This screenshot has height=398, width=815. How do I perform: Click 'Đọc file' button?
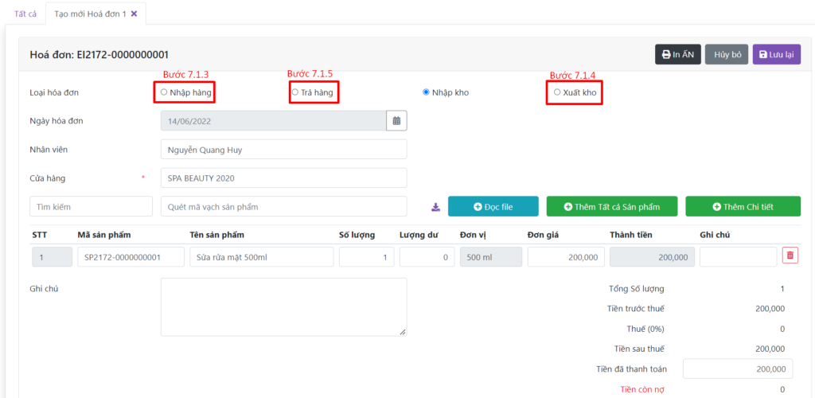[493, 207]
